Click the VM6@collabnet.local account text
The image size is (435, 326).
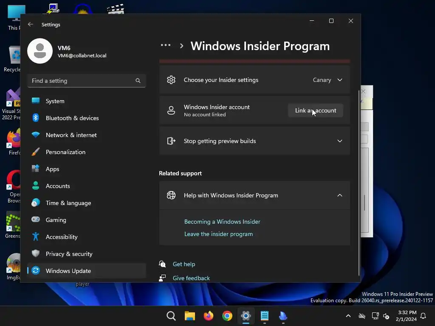click(x=82, y=56)
